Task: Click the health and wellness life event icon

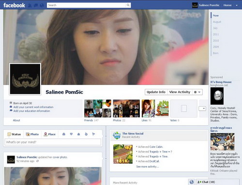Action: click(86, 134)
